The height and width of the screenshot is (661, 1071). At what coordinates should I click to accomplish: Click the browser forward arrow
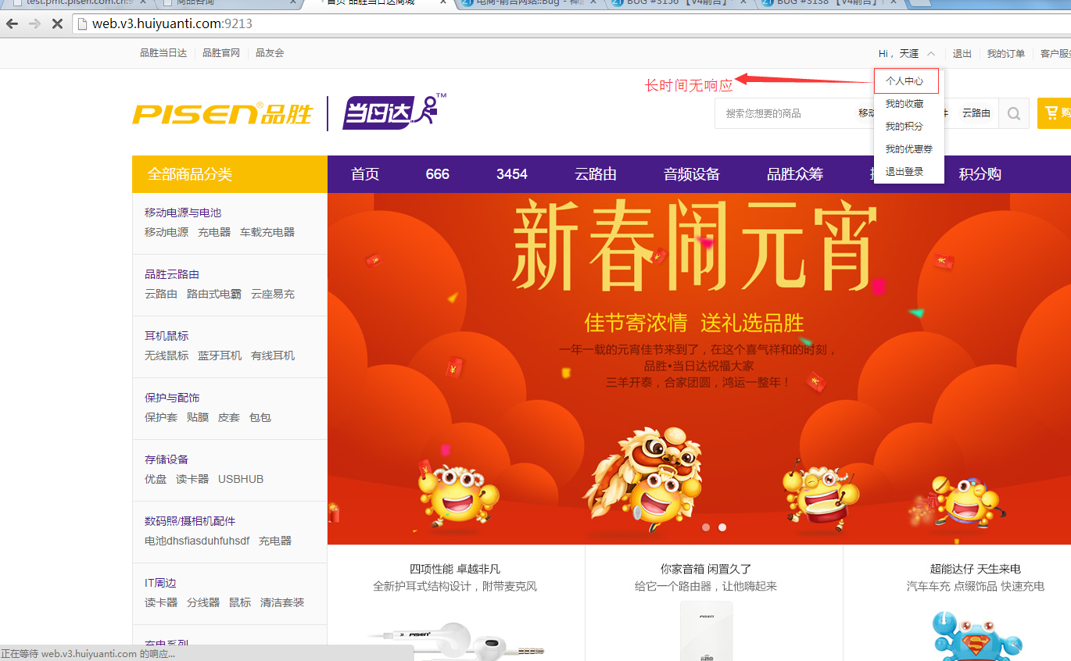pyautogui.click(x=34, y=23)
